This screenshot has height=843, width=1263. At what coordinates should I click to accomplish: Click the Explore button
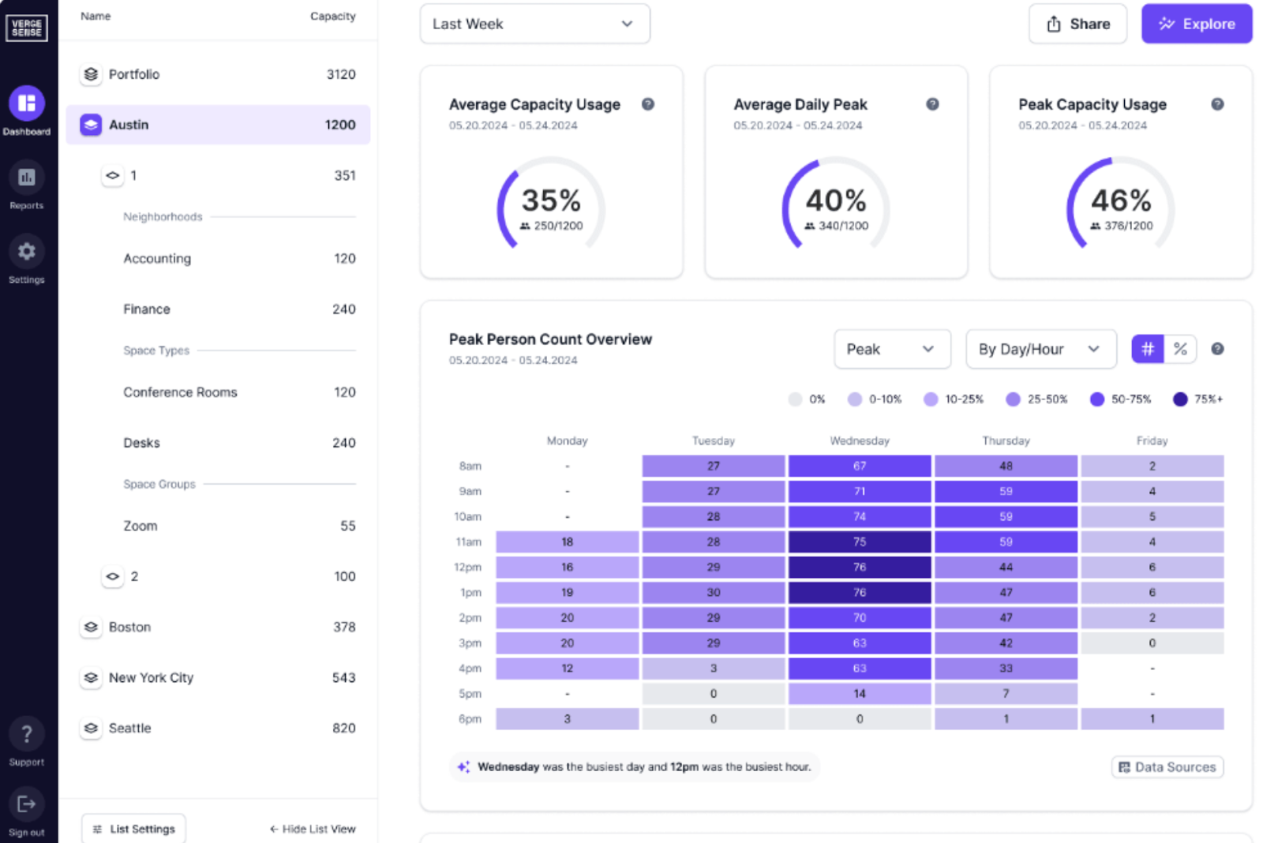point(1196,24)
